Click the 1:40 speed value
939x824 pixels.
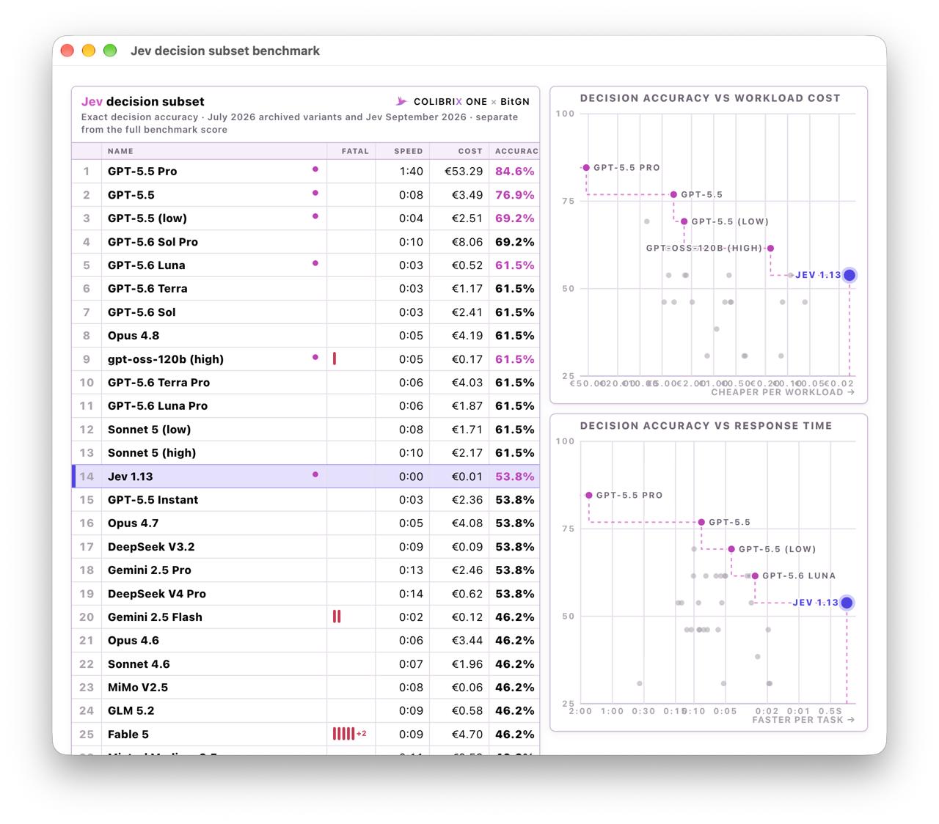pos(412,172)
